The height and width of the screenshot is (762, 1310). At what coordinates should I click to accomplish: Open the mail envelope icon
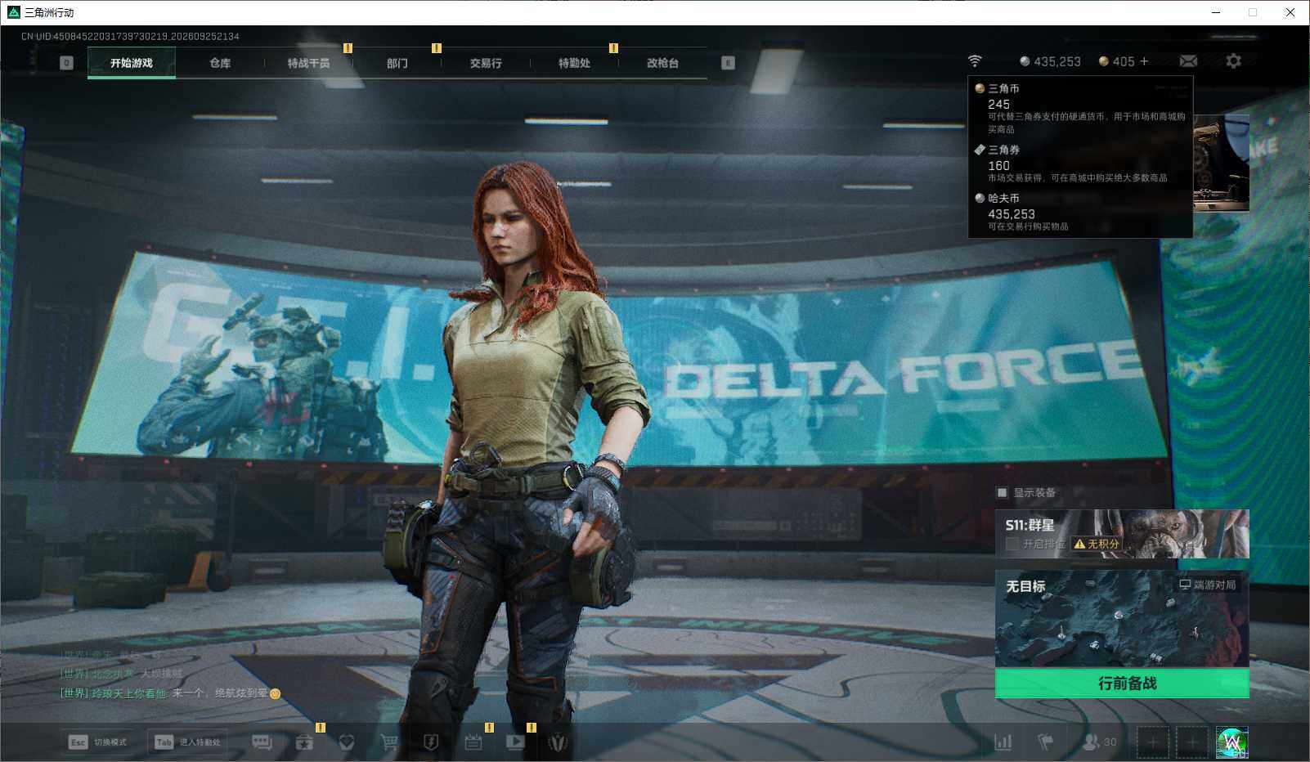point(1188,61)
